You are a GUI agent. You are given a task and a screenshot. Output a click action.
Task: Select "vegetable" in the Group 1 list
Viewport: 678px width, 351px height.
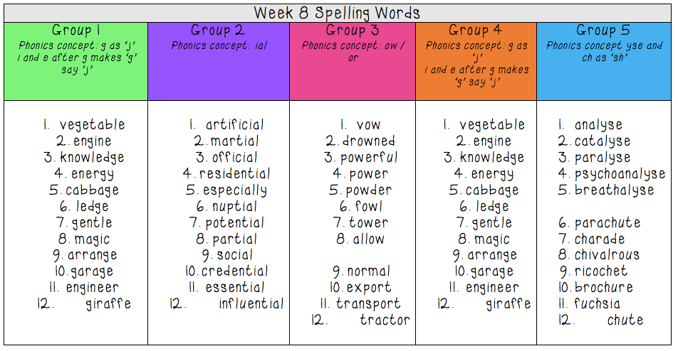click(92, 125)
